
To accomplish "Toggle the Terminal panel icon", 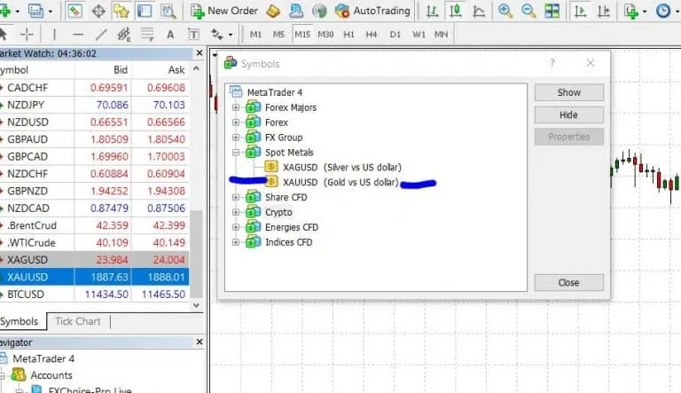I will point(145,11).
